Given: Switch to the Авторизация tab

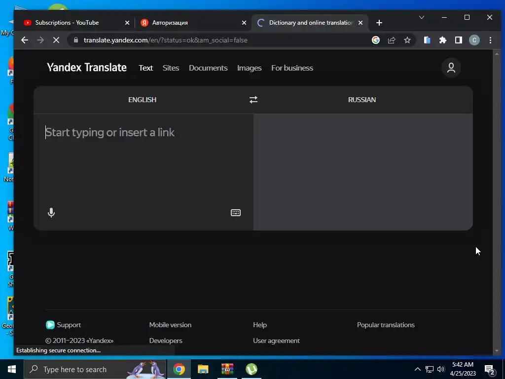Looking at the screenshot, I should tap(193, 23).
